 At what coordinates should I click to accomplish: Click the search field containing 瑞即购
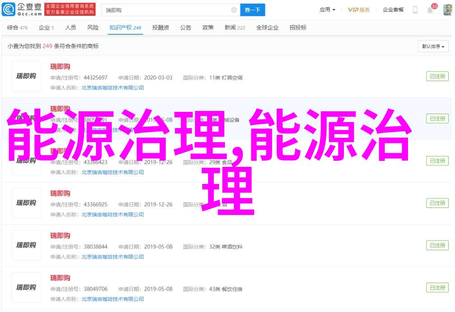click(171, 10)
